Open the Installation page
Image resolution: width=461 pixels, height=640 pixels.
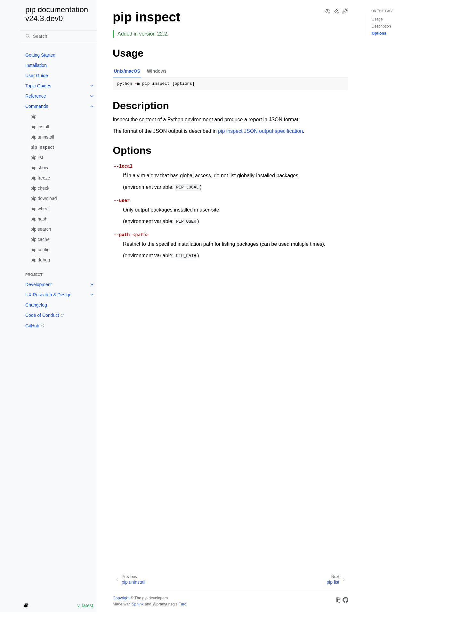[x=36, y=65]
